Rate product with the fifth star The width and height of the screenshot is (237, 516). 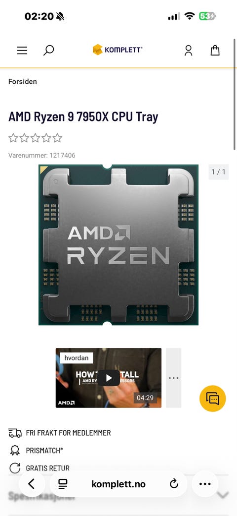pyautogui.click(x=57, y=138)
